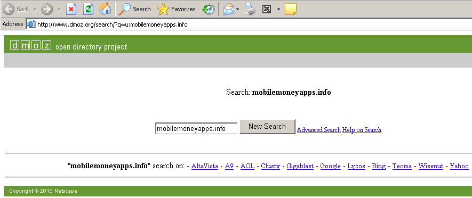Click the search text field containing mobilemoneyapps.info

click(x=196, y=129)
